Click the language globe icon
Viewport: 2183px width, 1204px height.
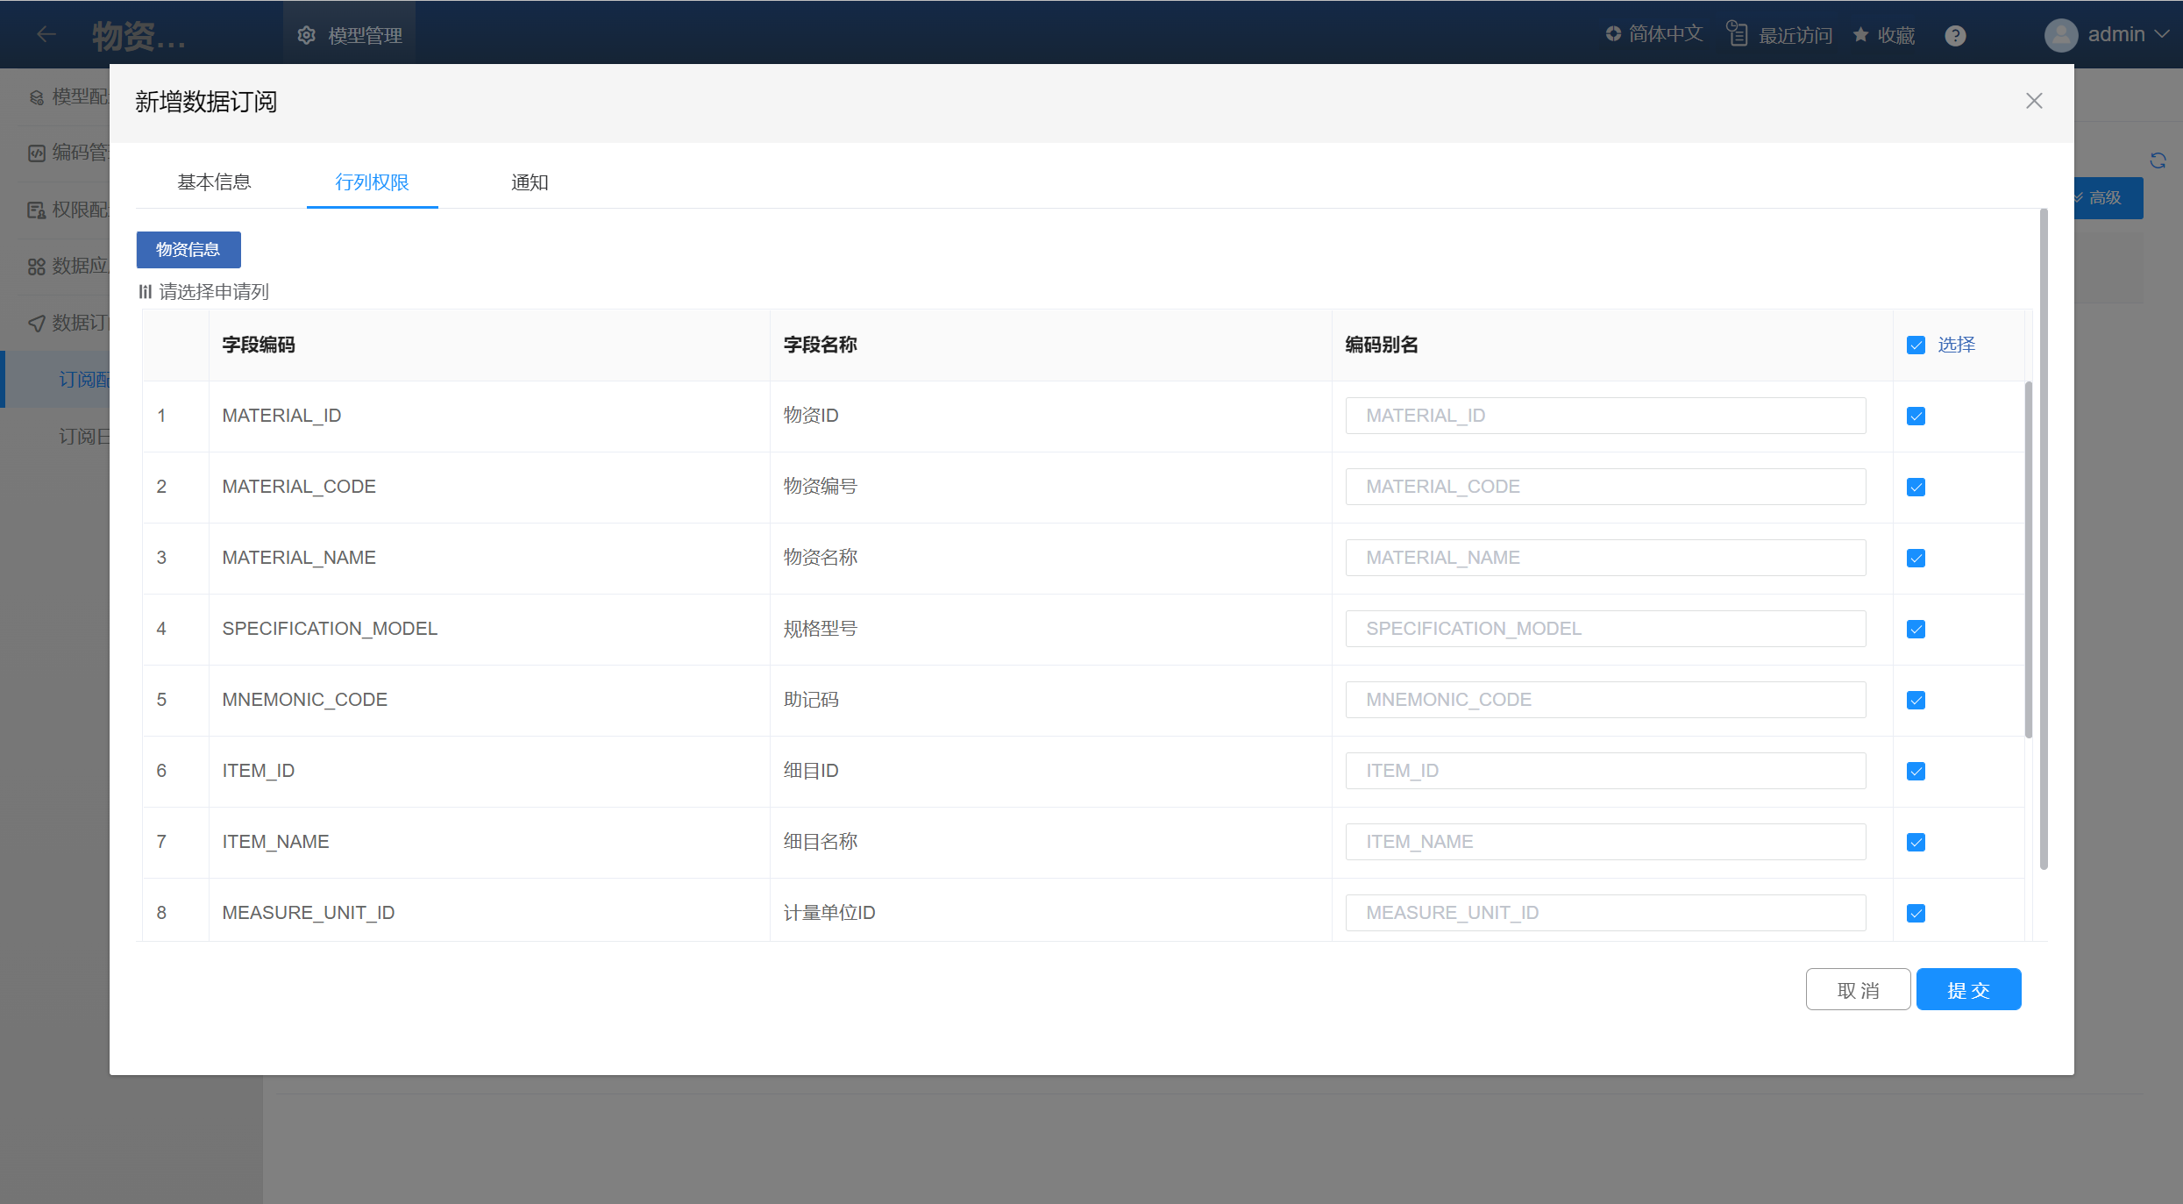pos(1613,33)
